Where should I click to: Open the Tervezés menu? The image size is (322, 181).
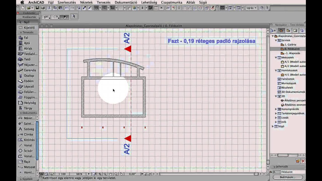pyautogui.click(x=104, y=2)
